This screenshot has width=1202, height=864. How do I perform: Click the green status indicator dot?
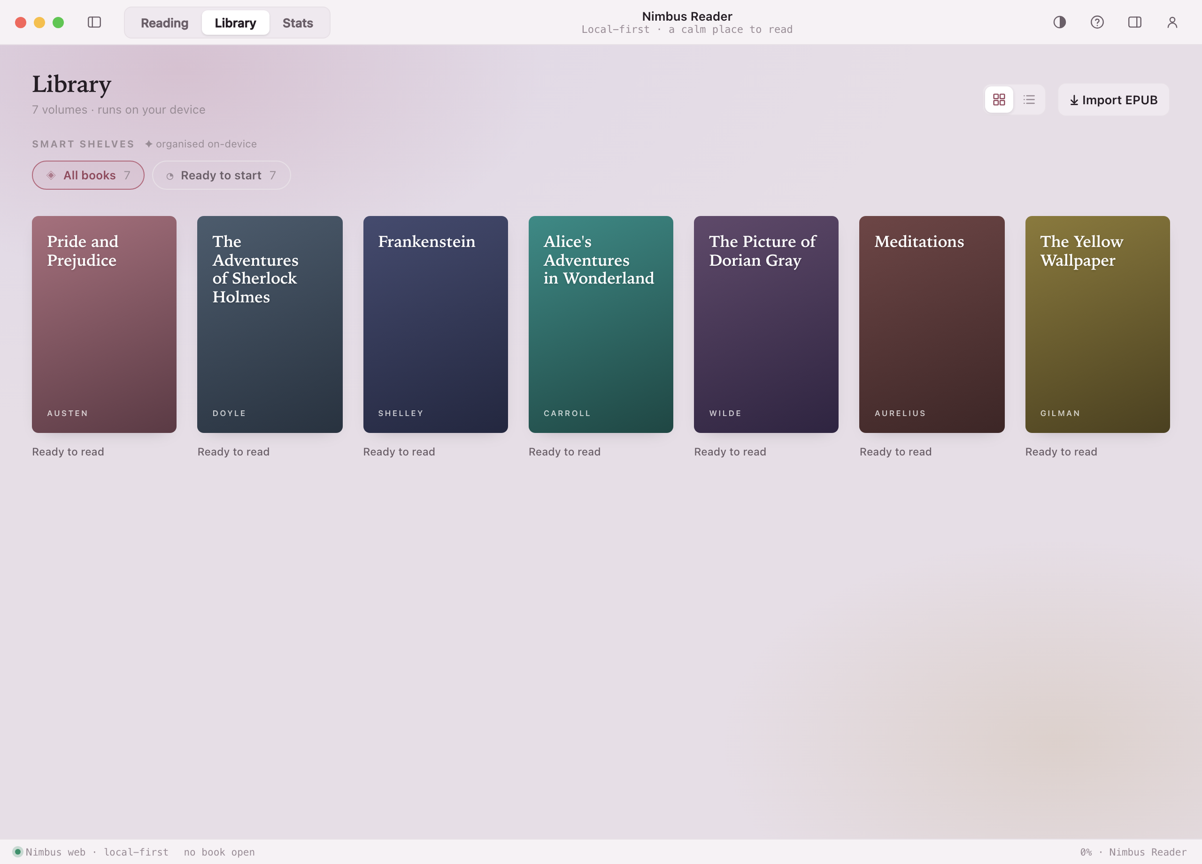(x=17, y=852)
